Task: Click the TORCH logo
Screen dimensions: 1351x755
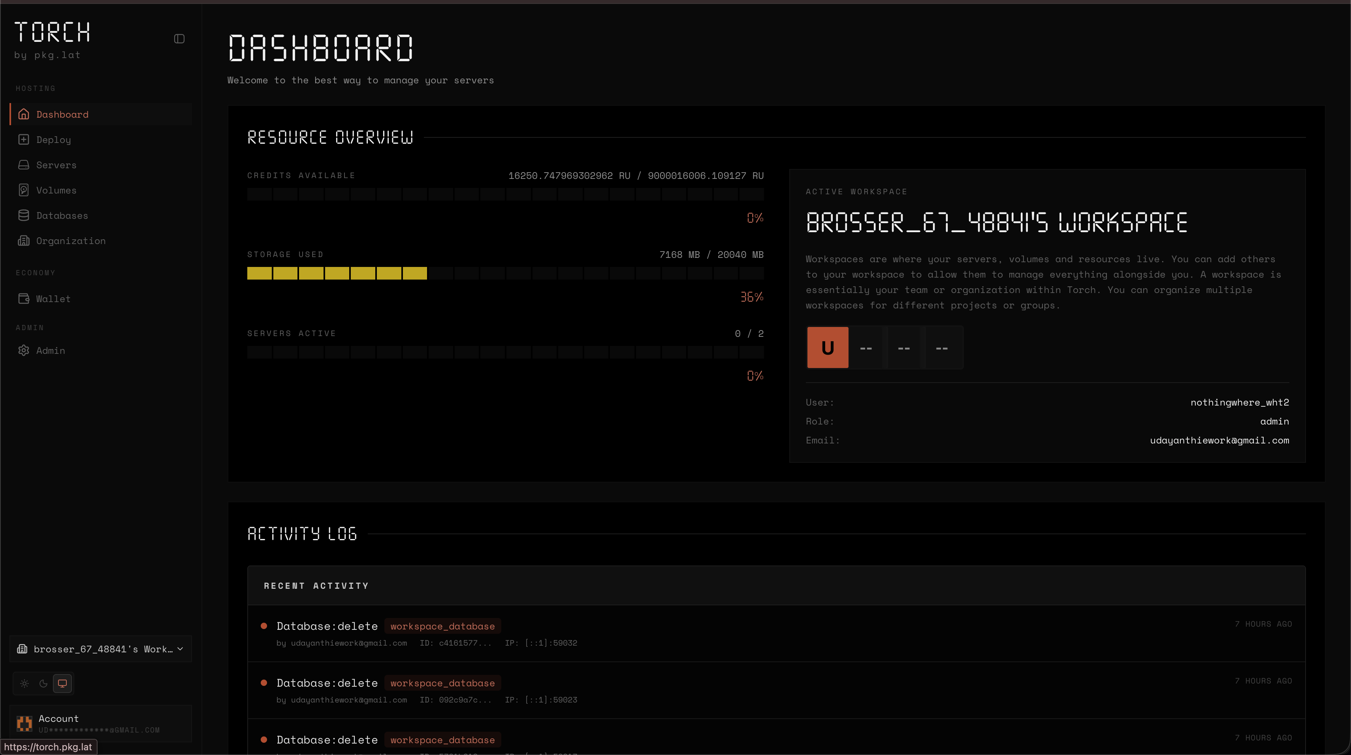Action: (x=52, y=32)
